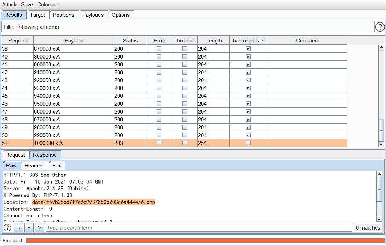Image resolution: width=386 pixels, height=246 pixels.
Task: Toggle bad reques checkbox for request 41
Action: [248, 65]
